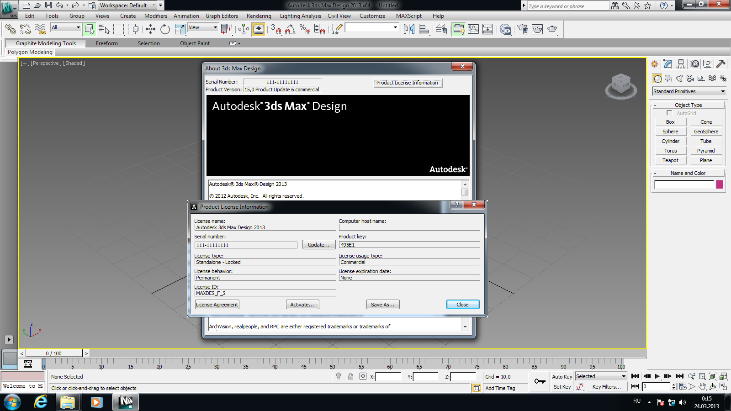Select the Shapes category icon
The height and width of the screenshot is (411, 731).
tap(668, 79)
